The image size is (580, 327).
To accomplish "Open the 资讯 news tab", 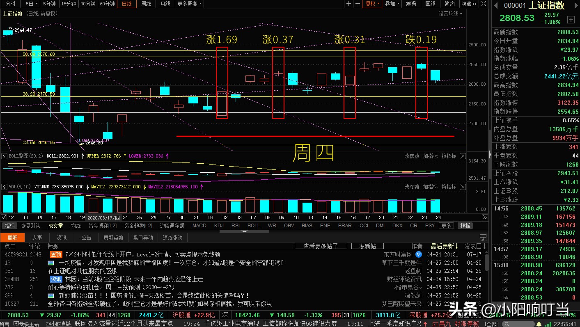I will pyautogui.click(x=61, y=237).
